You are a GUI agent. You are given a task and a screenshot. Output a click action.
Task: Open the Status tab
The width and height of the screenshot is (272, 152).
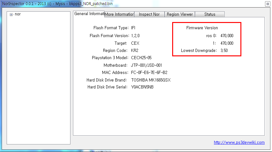pyautogui.click(x=209, y=14)
